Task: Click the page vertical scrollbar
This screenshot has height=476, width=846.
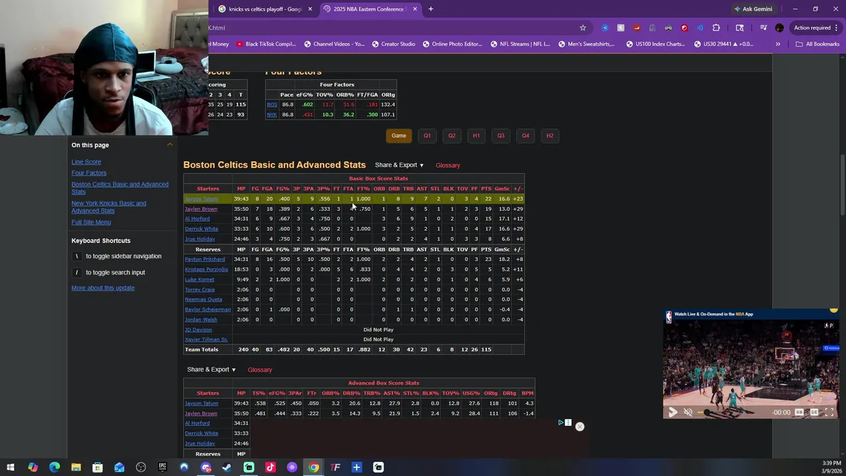Action: [x=842, y=185]
